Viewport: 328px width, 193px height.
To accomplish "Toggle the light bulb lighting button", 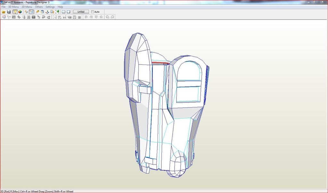I will click(15, 12).
